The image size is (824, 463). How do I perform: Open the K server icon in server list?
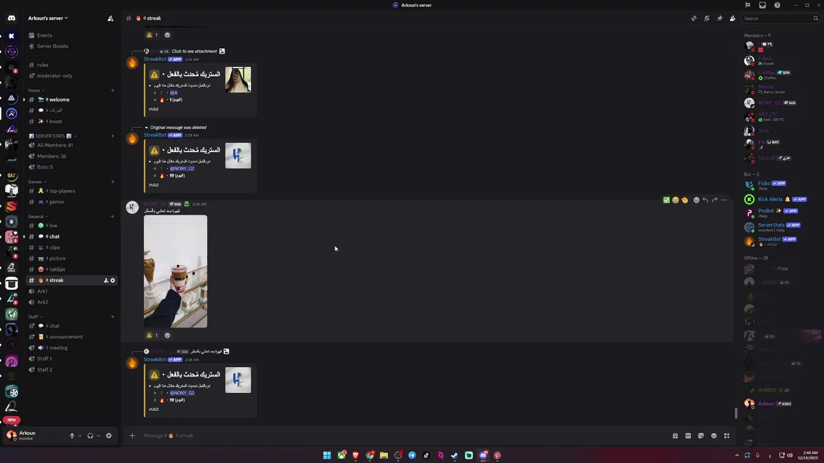pyautogui.click(x=12, y=36)
